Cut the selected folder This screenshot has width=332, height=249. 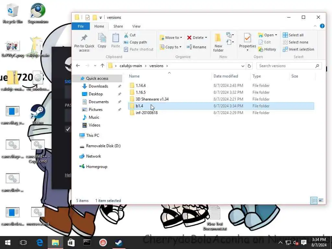click(130, 35)
